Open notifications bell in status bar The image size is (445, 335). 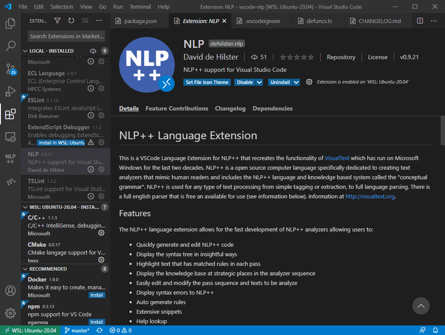coord(435,330)
